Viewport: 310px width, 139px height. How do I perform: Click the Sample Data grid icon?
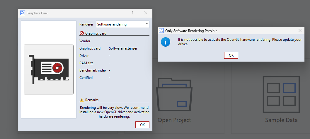click(x=281, y=94)
